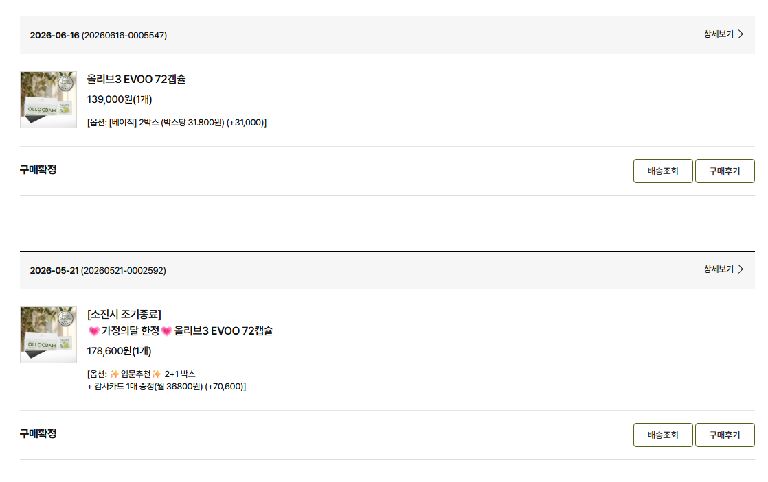
Task: Open the product thumbnail in the June order
Action: click(49, 99)
